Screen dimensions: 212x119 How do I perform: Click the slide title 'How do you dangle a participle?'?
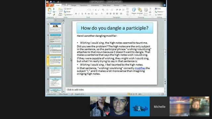coord(115,28)
